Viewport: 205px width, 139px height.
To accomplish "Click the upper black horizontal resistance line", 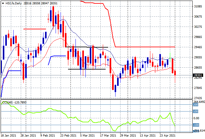I will point(87,47).
